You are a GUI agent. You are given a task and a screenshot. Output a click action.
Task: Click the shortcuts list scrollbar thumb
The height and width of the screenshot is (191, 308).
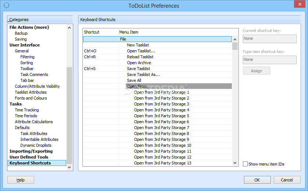coord(235,46)
